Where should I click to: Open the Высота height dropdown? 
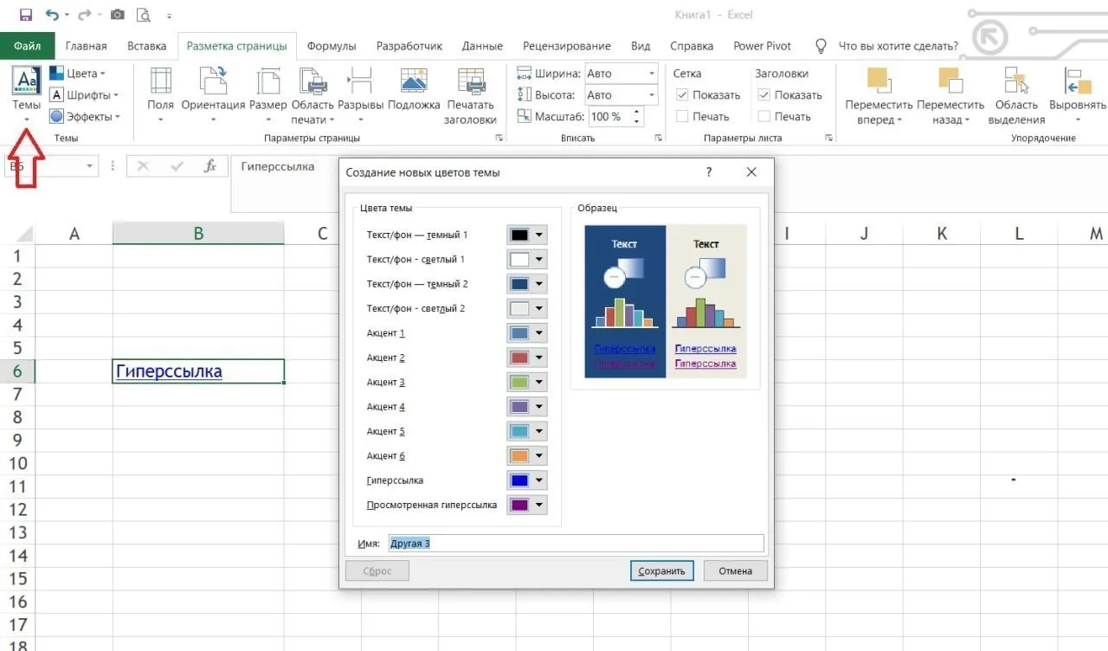tap(651, 95)
